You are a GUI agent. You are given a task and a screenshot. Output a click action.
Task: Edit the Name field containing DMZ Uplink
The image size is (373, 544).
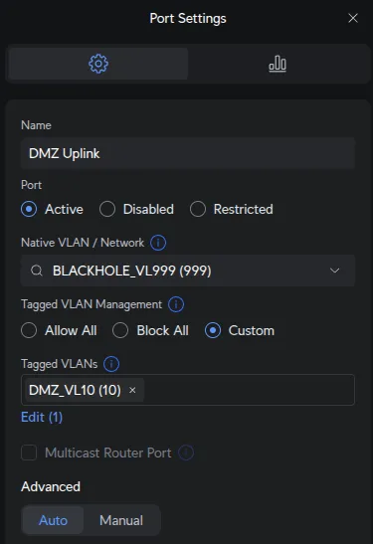click(x=188, y=153)
